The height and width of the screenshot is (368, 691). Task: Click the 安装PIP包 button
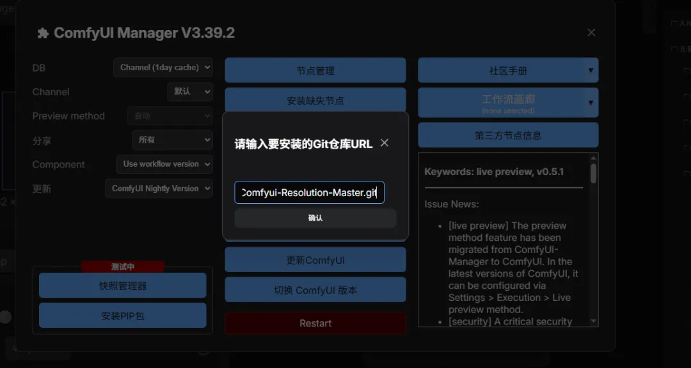coord(122,316)
